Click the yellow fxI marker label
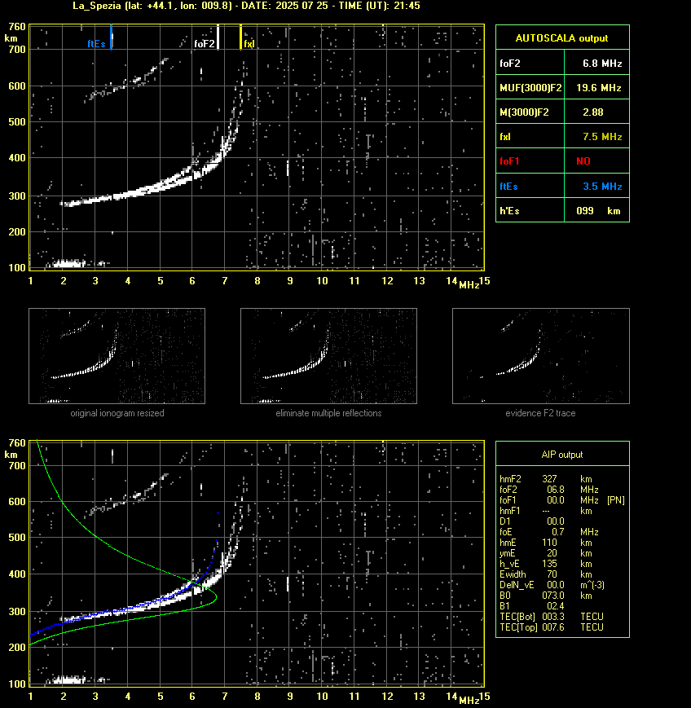The height and width of the screenshot is (708, 691). 249,44
